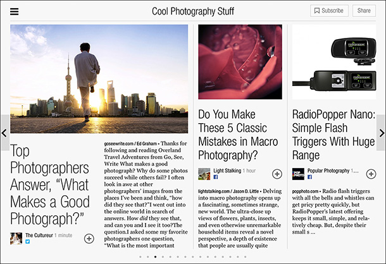
Task: Click goseewrite.com / Ed Graham byline
Action: coord(130,143)
